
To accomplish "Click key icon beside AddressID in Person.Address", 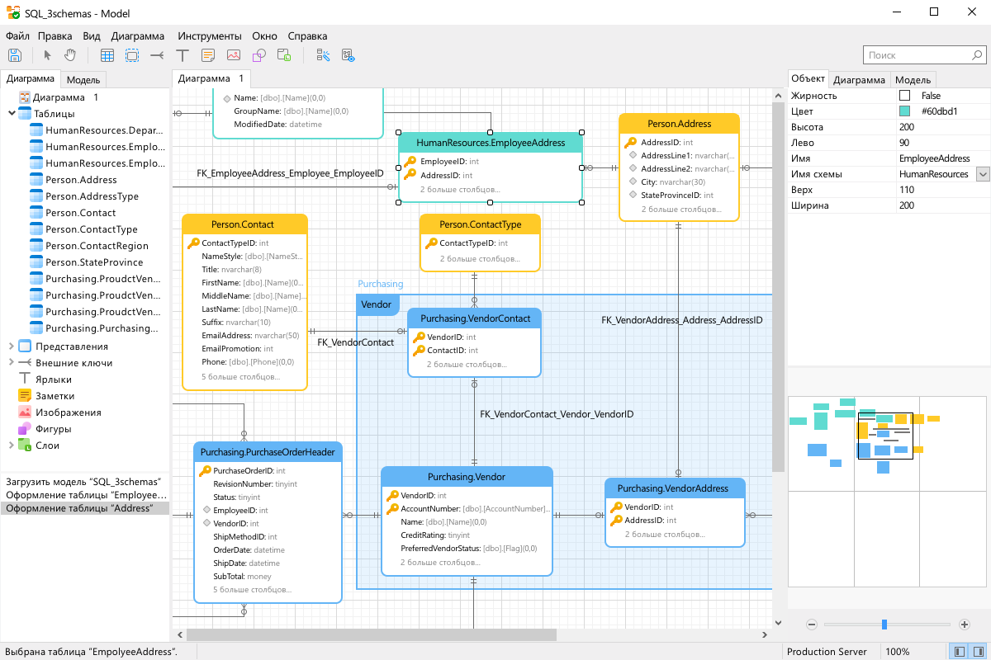I will tap(631, 143).
